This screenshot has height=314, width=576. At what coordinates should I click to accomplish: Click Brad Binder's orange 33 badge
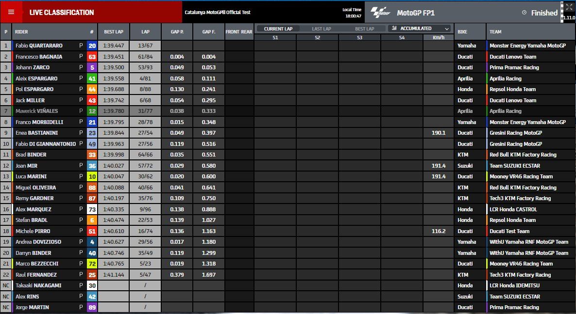pos(92,155)
